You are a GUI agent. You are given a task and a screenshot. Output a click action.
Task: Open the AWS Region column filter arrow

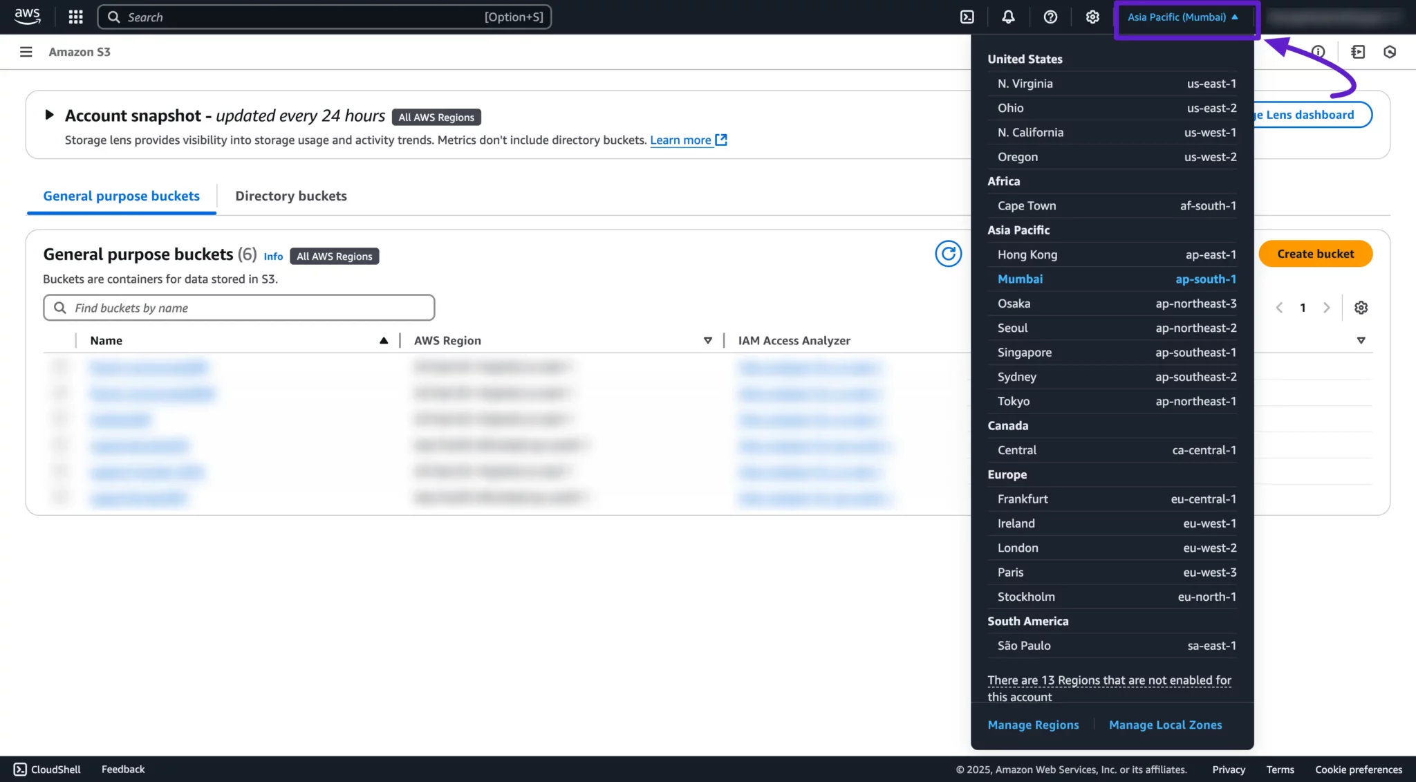707,340
